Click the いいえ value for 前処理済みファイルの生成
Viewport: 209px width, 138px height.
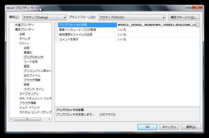pyautogui.click(x=158, y=35)
